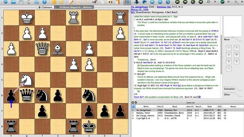
Task: Select game row Ye, Jiangchuan vs Damaso
Action: 188,110
